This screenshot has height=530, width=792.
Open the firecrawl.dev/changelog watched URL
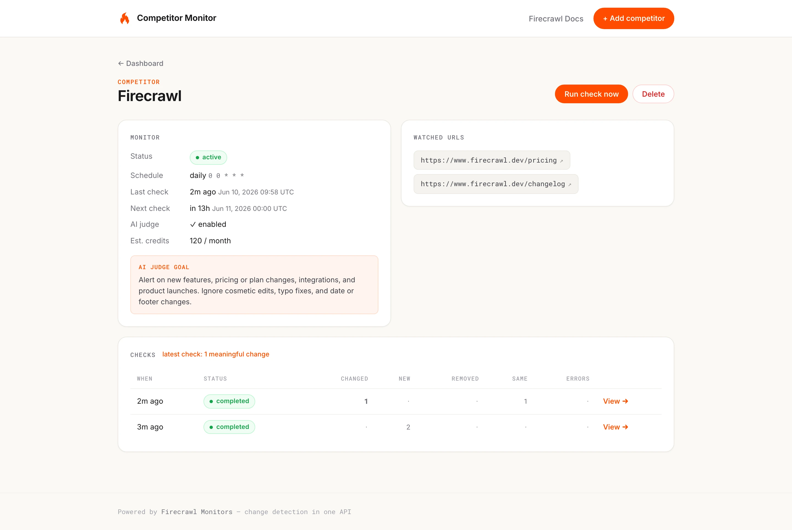[496, 184]
